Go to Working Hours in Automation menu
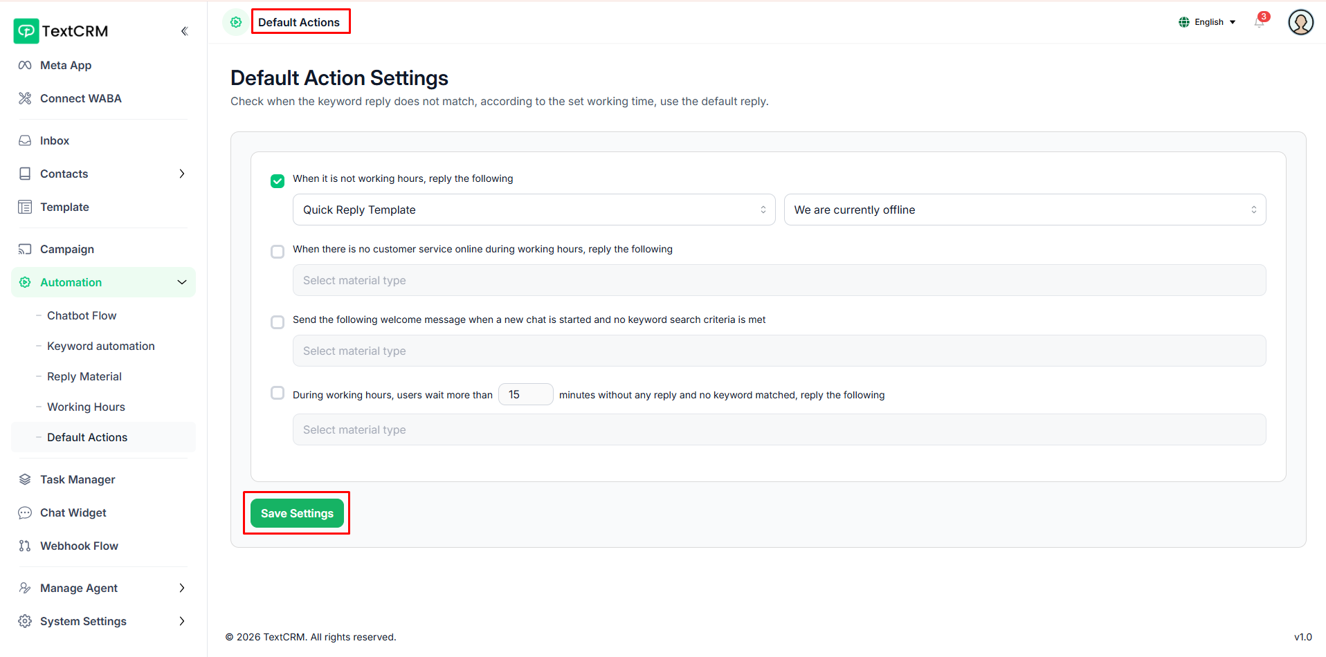1326x657 pixels. pyautogui.click(x=86, y=407)
